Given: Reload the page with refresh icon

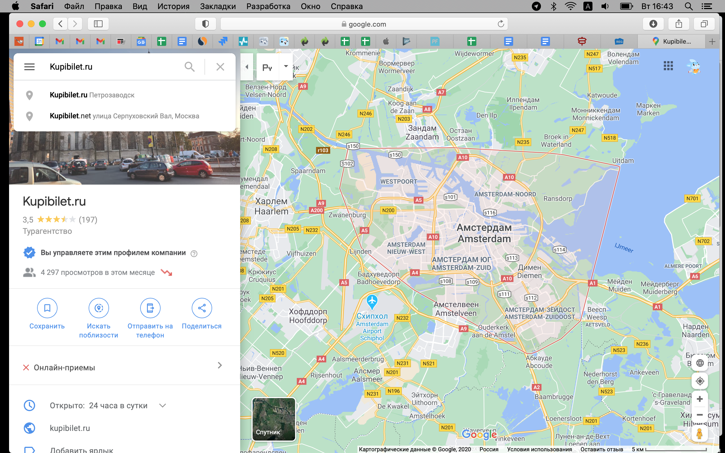Looking at the screenshot, I should [x=501, y=24].
